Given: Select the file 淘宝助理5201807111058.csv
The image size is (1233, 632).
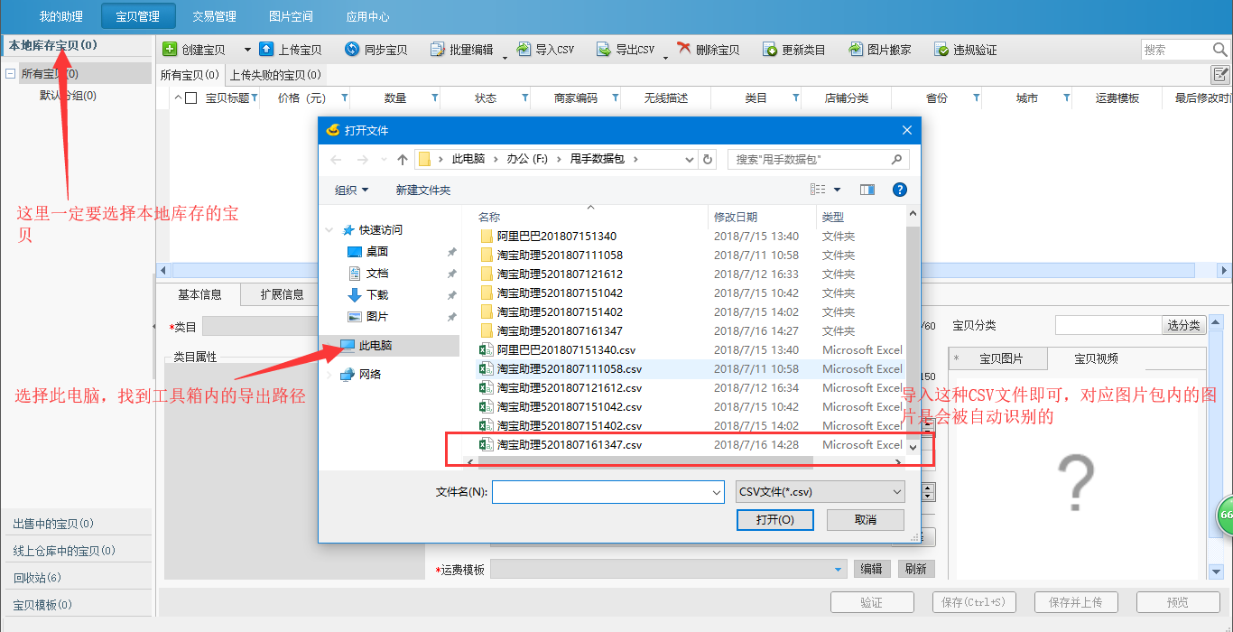Looking at the screenshot, I should (x=570, y=369).
